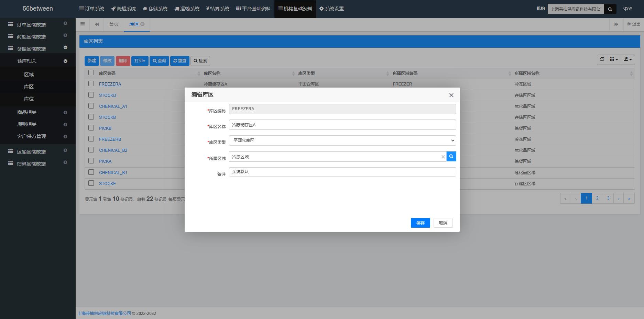Collapse 仓储基础数据 sidebar menu
This screenshot has height=319, width=644.
37,48
